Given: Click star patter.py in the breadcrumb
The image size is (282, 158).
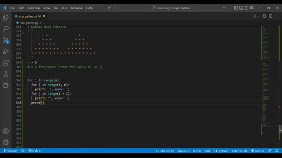Looking at the screenshot, I should tap(29, 23).
